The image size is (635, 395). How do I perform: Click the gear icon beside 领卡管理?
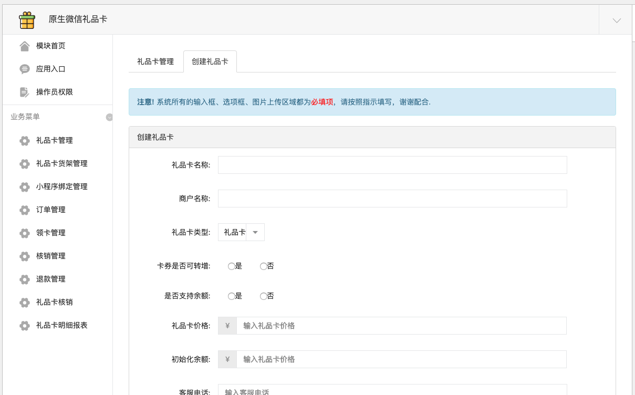tap(25, 233)
